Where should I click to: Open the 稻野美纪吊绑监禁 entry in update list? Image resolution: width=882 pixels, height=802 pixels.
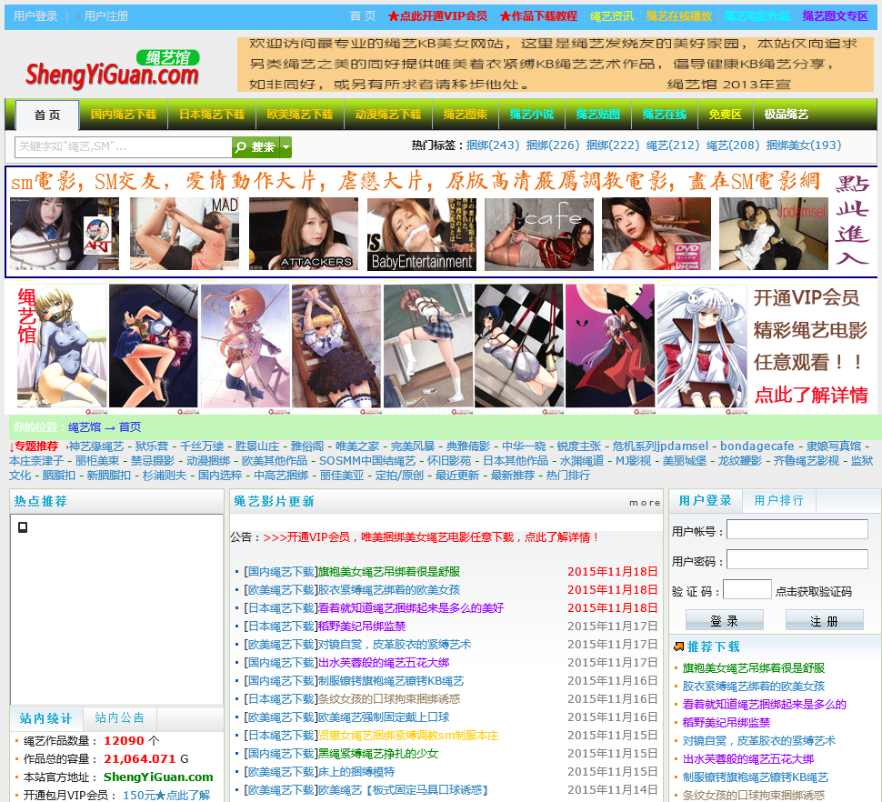coord(362,627)
